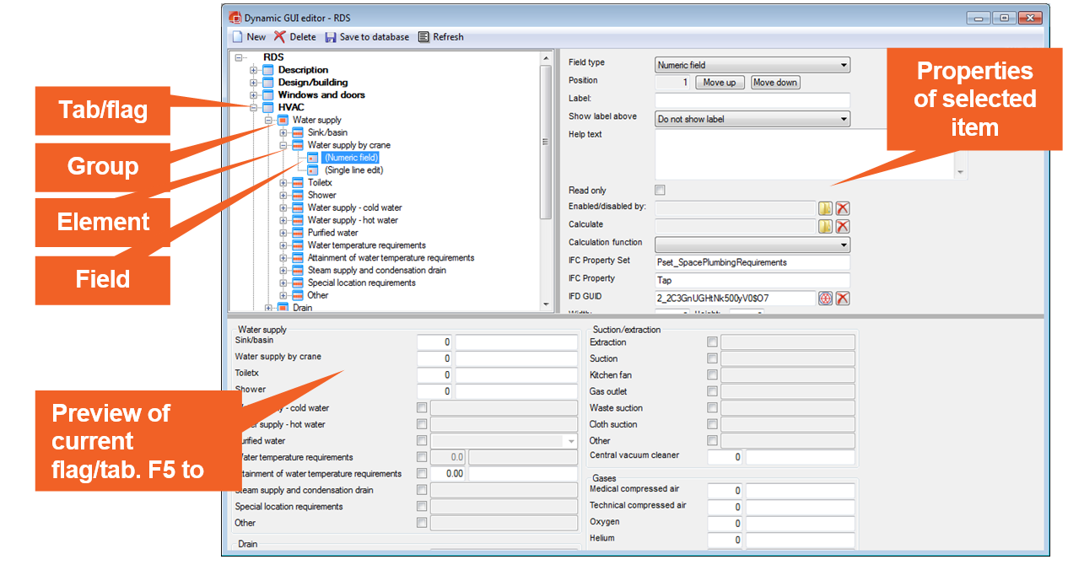The image size is (1068, 565).
Task: Expand the Windows and doors tree node
Action: pyautogui.click(x=253, y=95)
